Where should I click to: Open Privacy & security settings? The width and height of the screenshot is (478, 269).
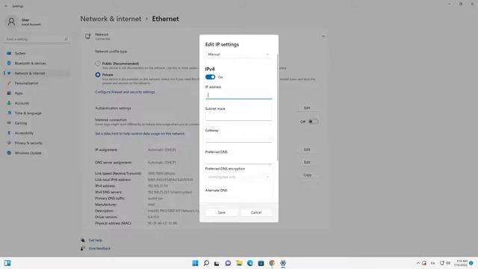(x=37, y=143)
